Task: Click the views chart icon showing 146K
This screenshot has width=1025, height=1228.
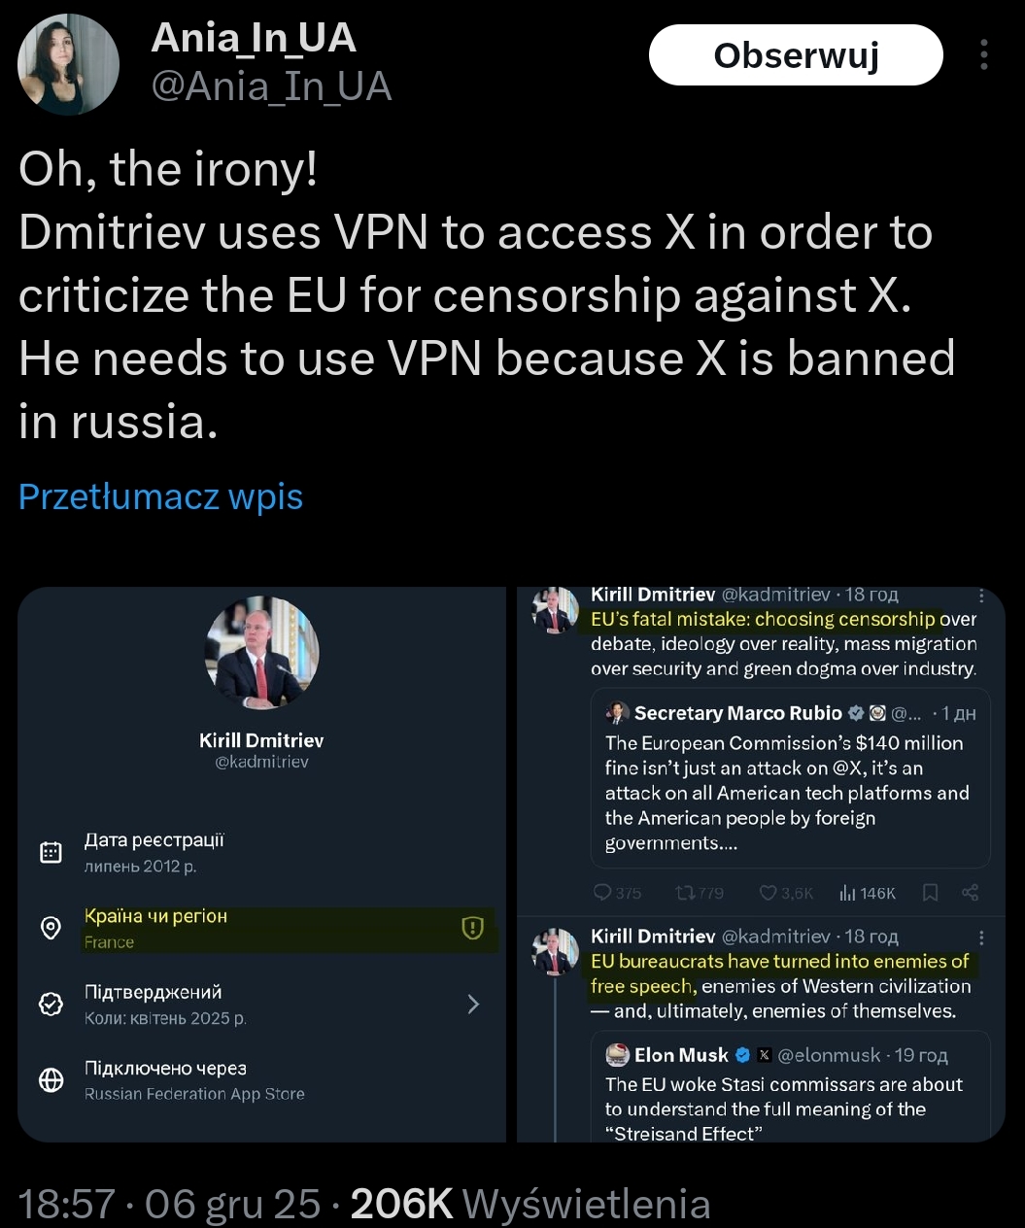Action: click(846, 893)
